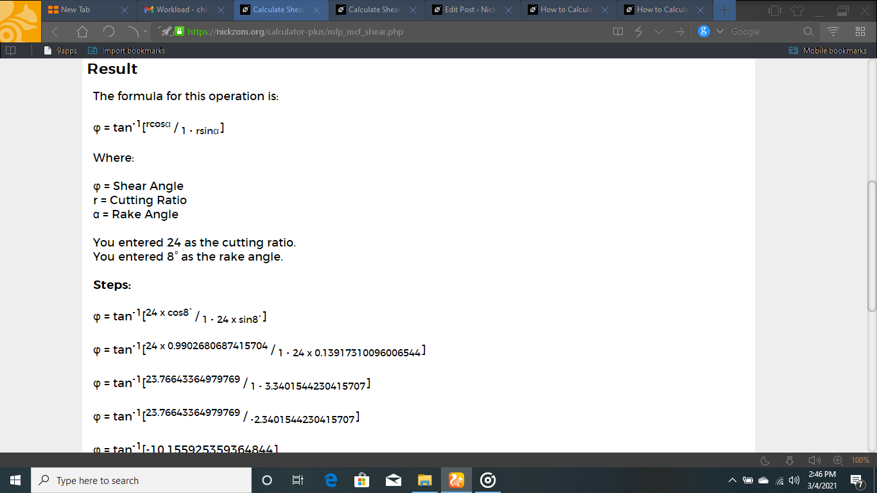Reload the current page
Screen dimensions: 877x493
pos(109,31)
